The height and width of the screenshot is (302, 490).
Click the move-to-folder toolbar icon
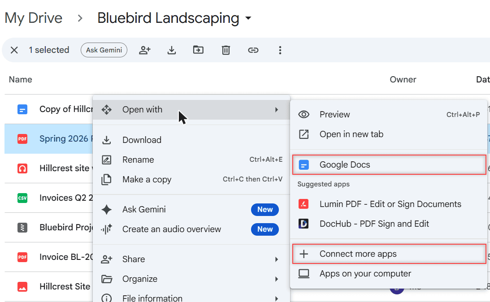pos(199,50)
